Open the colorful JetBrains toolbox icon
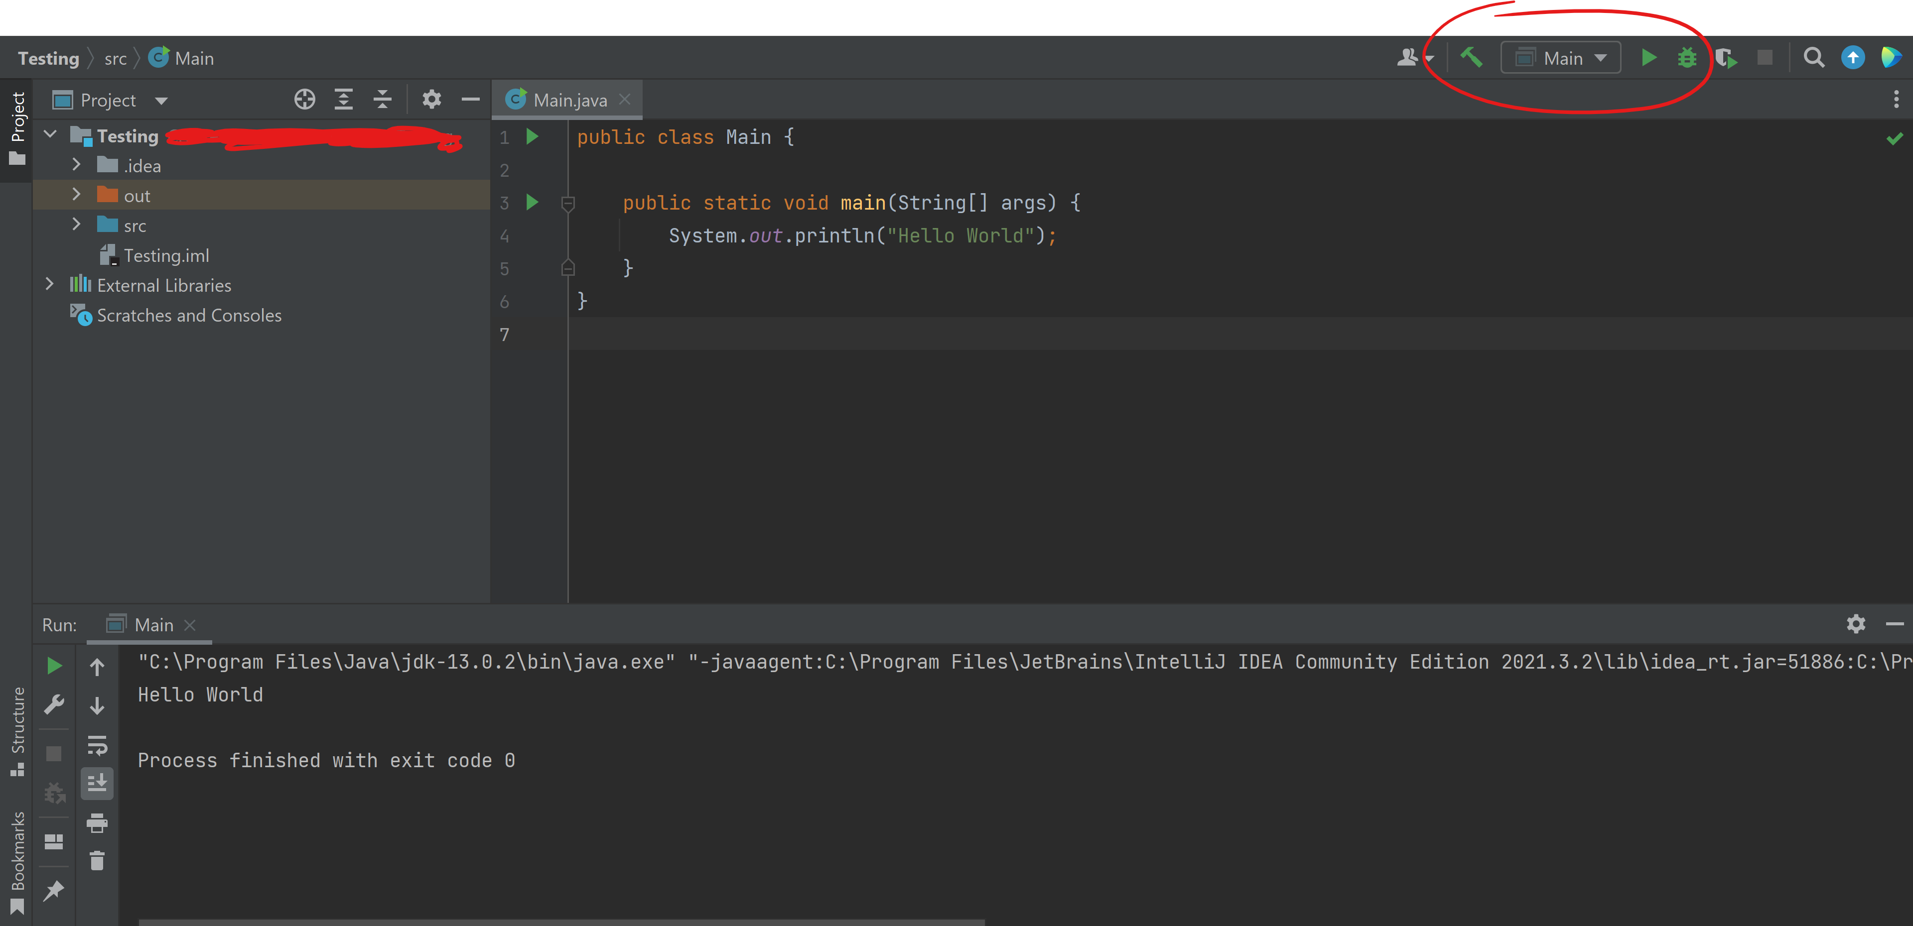The image size is (1913, 926). pos(1892,57)
